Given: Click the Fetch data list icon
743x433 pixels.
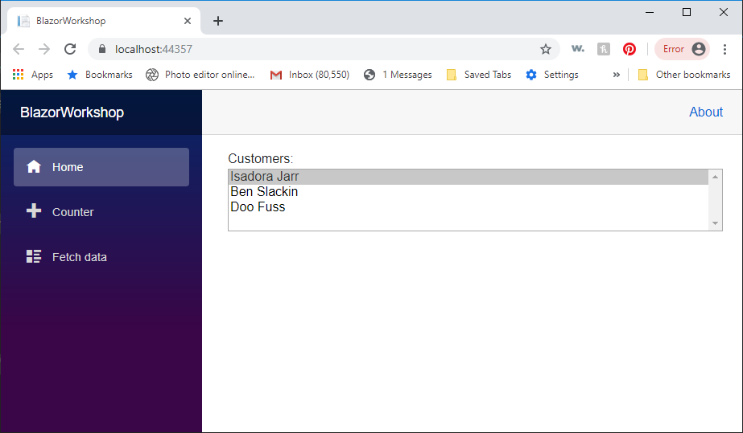Looking at the screenshot, I should point(34,256).
